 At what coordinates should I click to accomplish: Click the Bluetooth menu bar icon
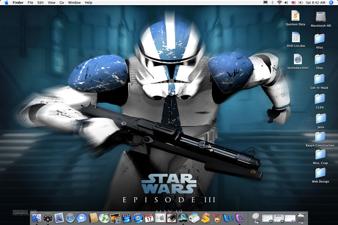(273, 3)
